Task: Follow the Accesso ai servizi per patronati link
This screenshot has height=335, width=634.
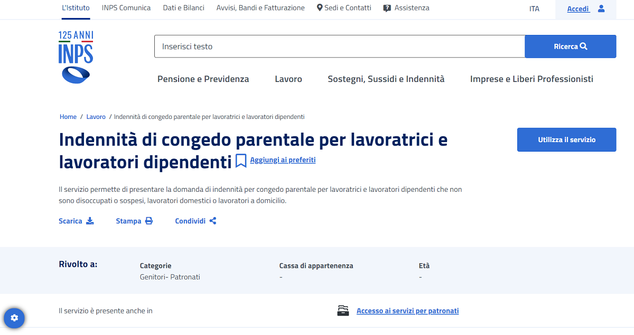Action: (407, 311)
